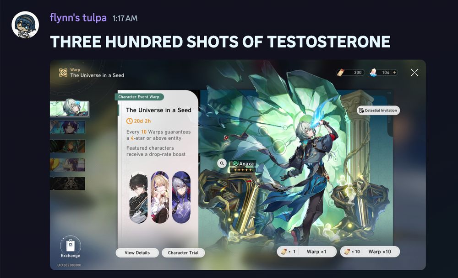Click the Warp ×1 button
The width and height of the screenshot is (458, 278).
coord(307,252)
